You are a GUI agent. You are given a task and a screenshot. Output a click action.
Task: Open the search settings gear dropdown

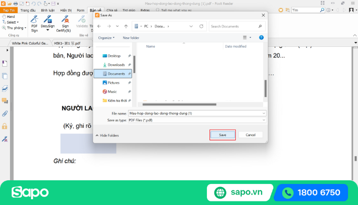330,10
